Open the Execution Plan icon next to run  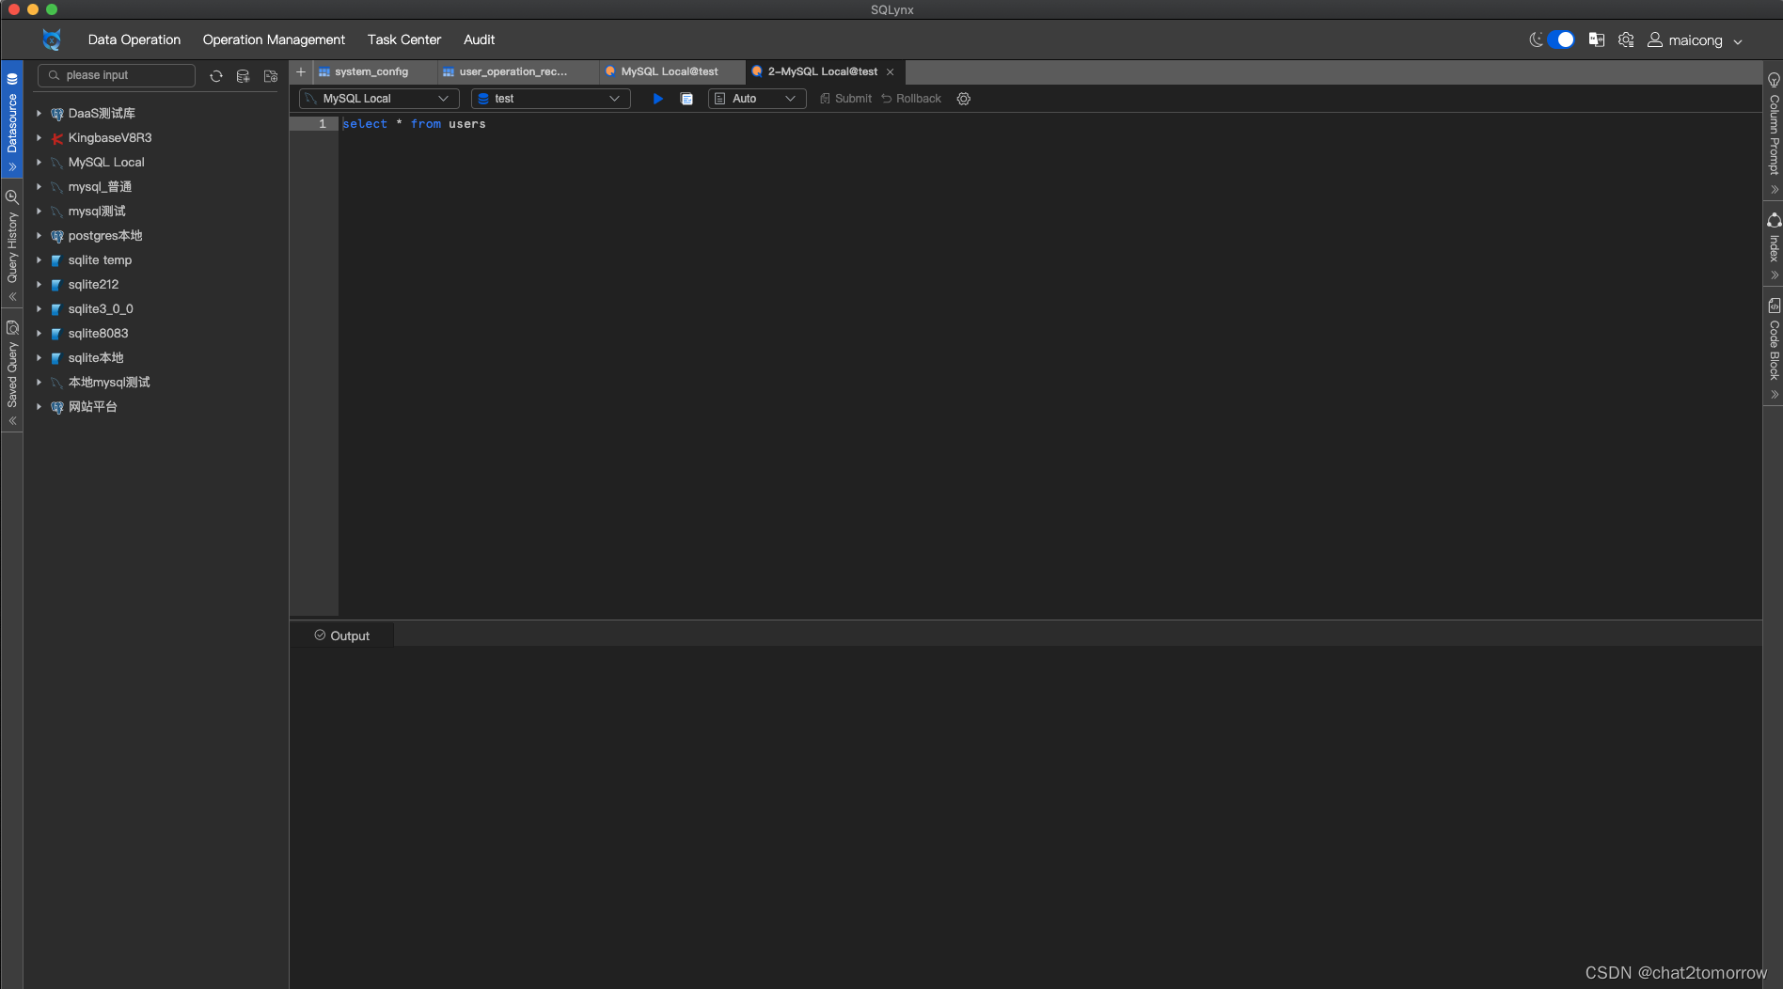[x=686, y=98]
